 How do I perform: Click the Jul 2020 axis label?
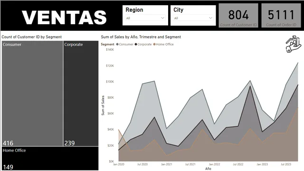[x=142, y=164]
